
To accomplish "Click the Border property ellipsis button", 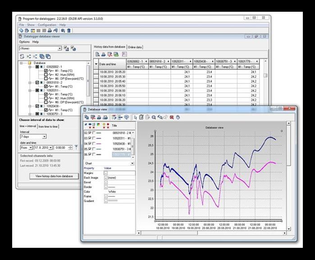I will 105,187.
